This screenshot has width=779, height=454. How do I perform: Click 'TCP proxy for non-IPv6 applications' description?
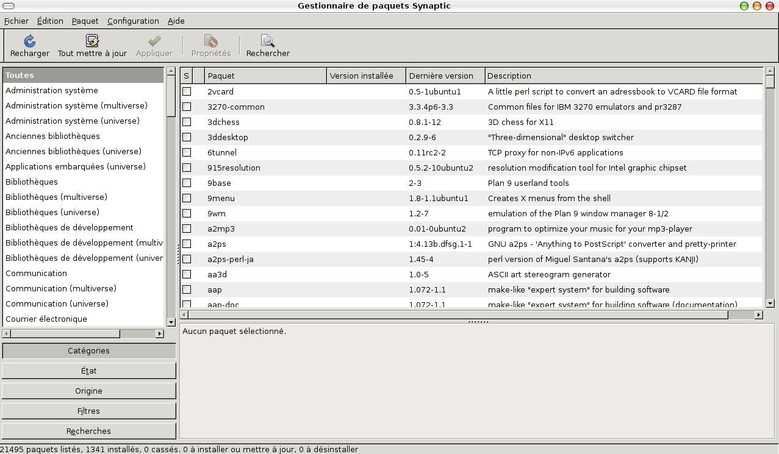[556, 152]
